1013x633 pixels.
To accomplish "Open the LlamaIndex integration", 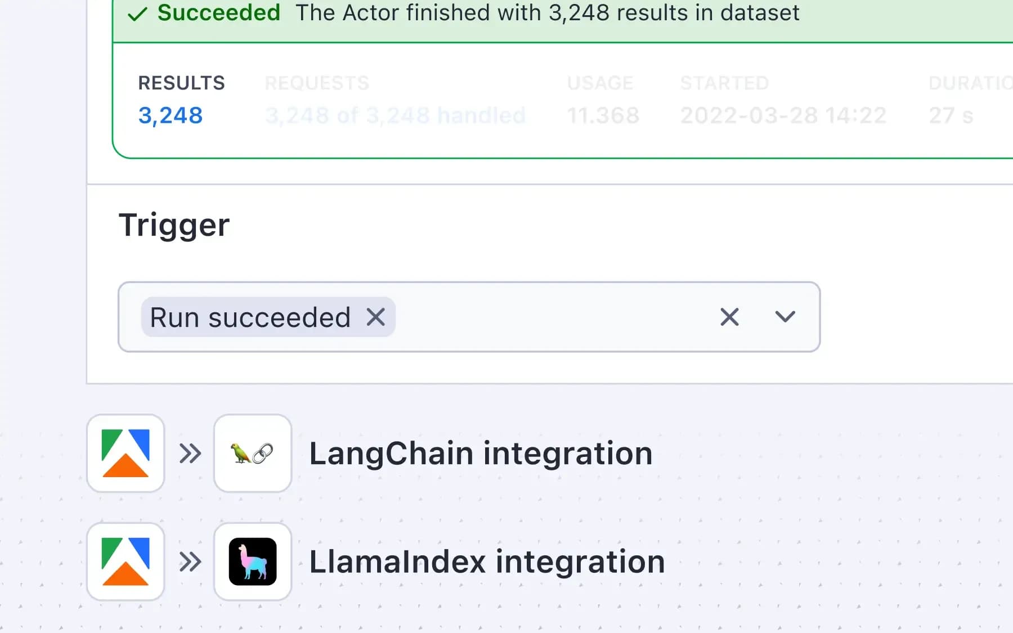I will 487,562.
